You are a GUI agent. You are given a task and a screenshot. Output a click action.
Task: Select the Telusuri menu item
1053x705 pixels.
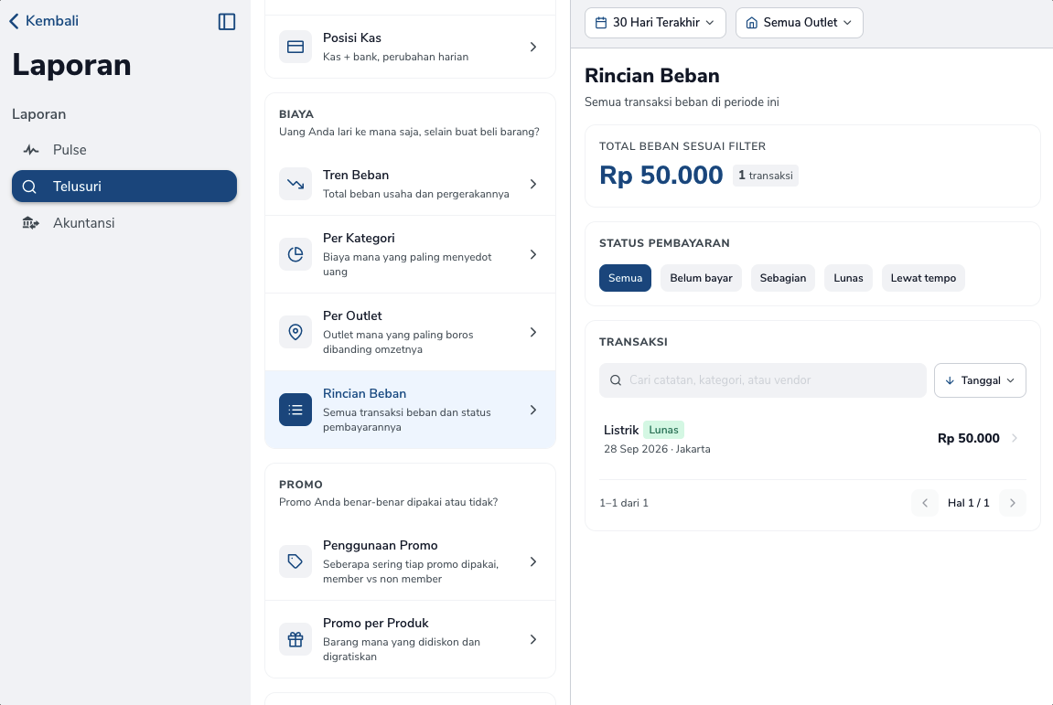tap(124, 186)
